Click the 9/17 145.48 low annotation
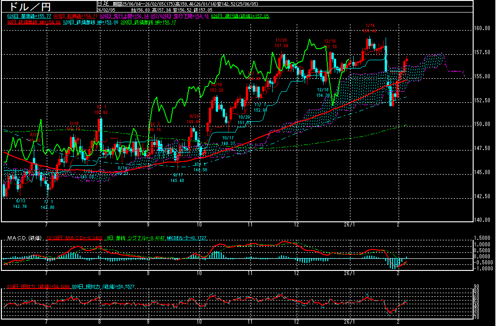The image size is (500, 326). click(x=177, y=177)
